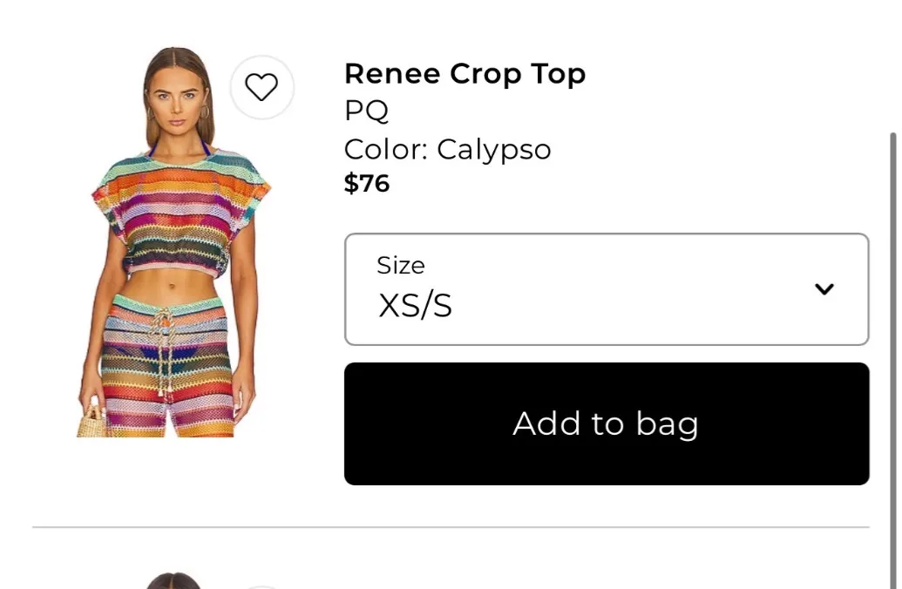Open the Size selector box
902x589 pixels.
coord(607,289)
